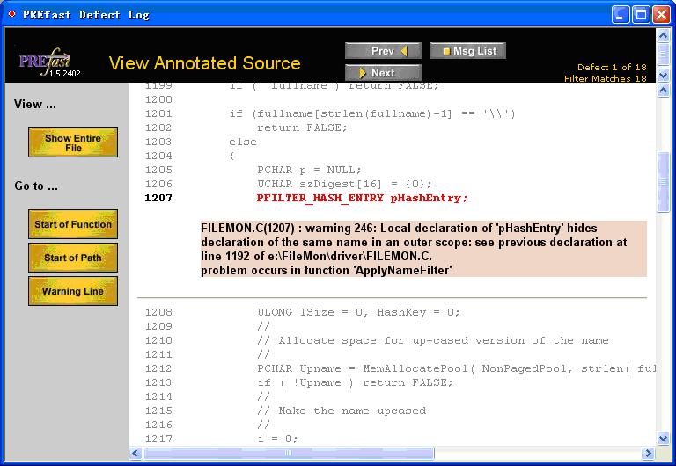Click the PREfast logo
This screenshot has width=676, height=466.
pyautogui.click(x=45, y=62)
